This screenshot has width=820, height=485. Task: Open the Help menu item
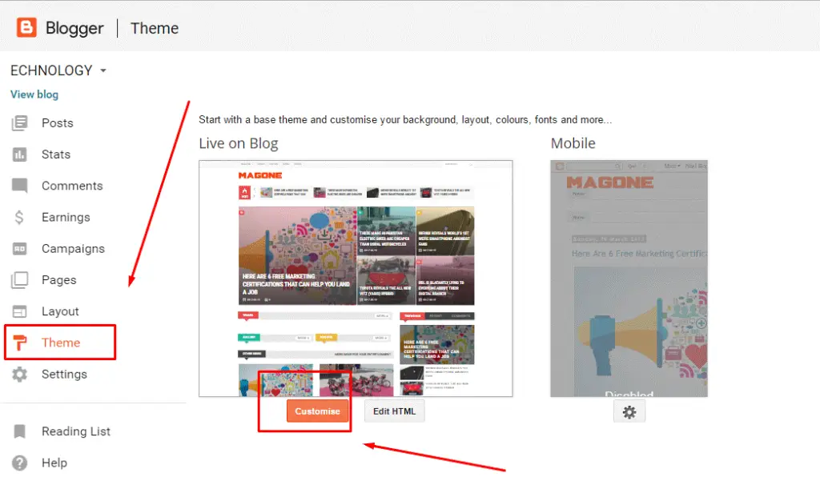[54, 463]
